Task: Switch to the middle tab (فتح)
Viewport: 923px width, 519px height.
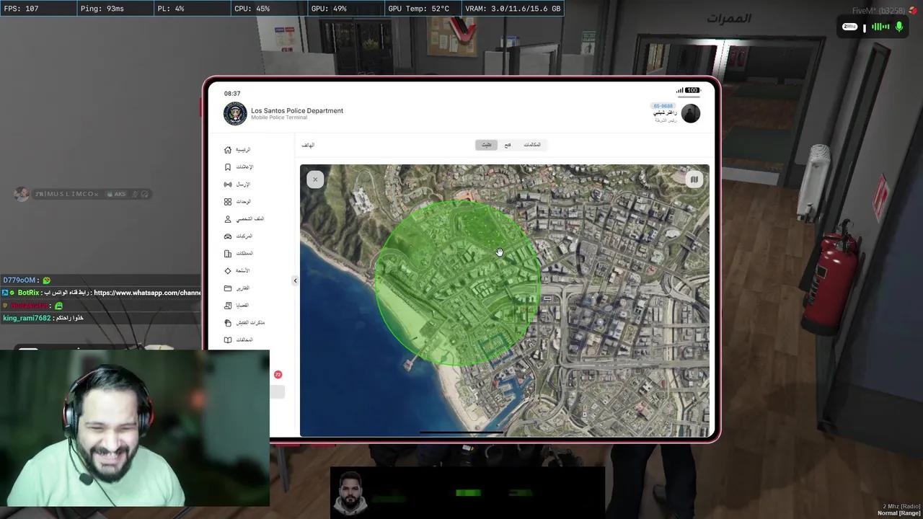Action: pos(508,145)
